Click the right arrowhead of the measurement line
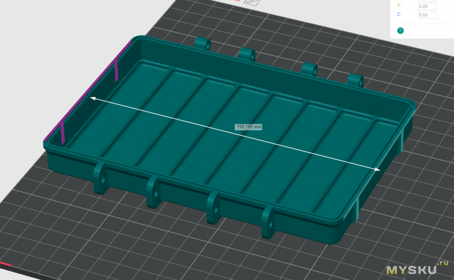This screenshot has width=454, height=280. coord(377,169)
